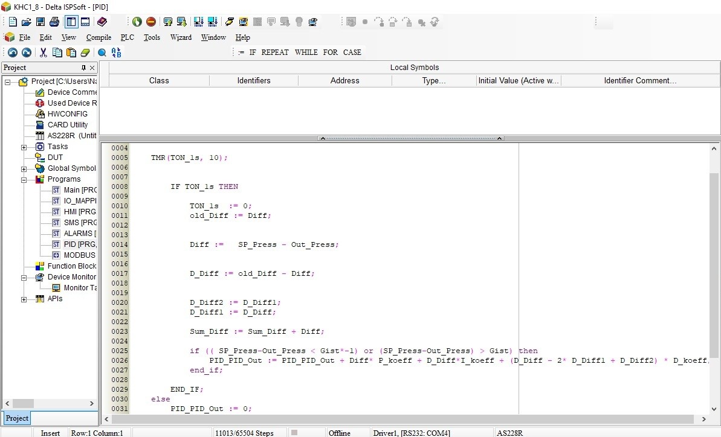Click the Print toolbar icon

click(54, 22)
